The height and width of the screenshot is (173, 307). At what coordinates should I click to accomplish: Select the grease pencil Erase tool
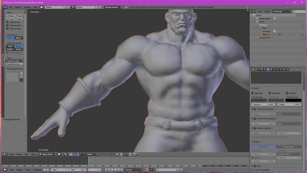click(19, 16)
